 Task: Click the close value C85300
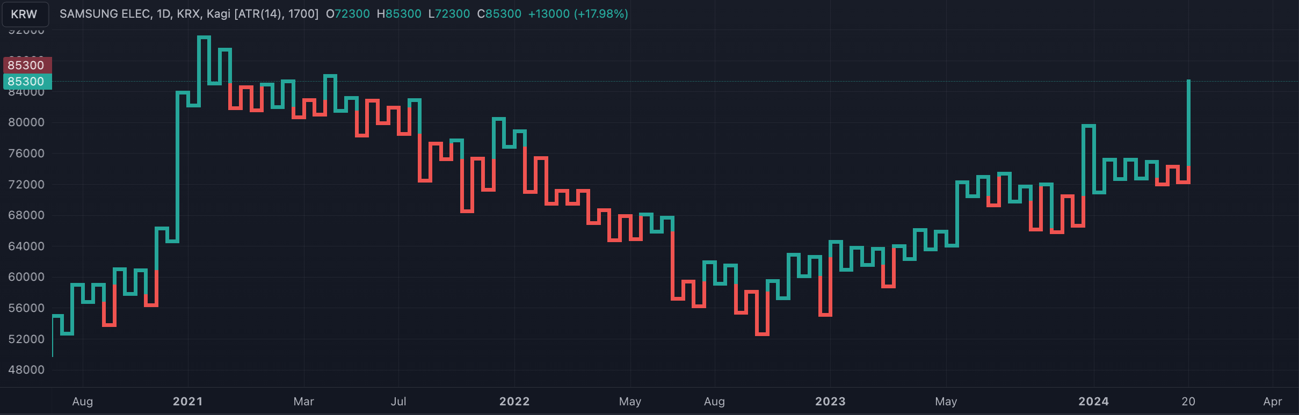coord(499,14)
